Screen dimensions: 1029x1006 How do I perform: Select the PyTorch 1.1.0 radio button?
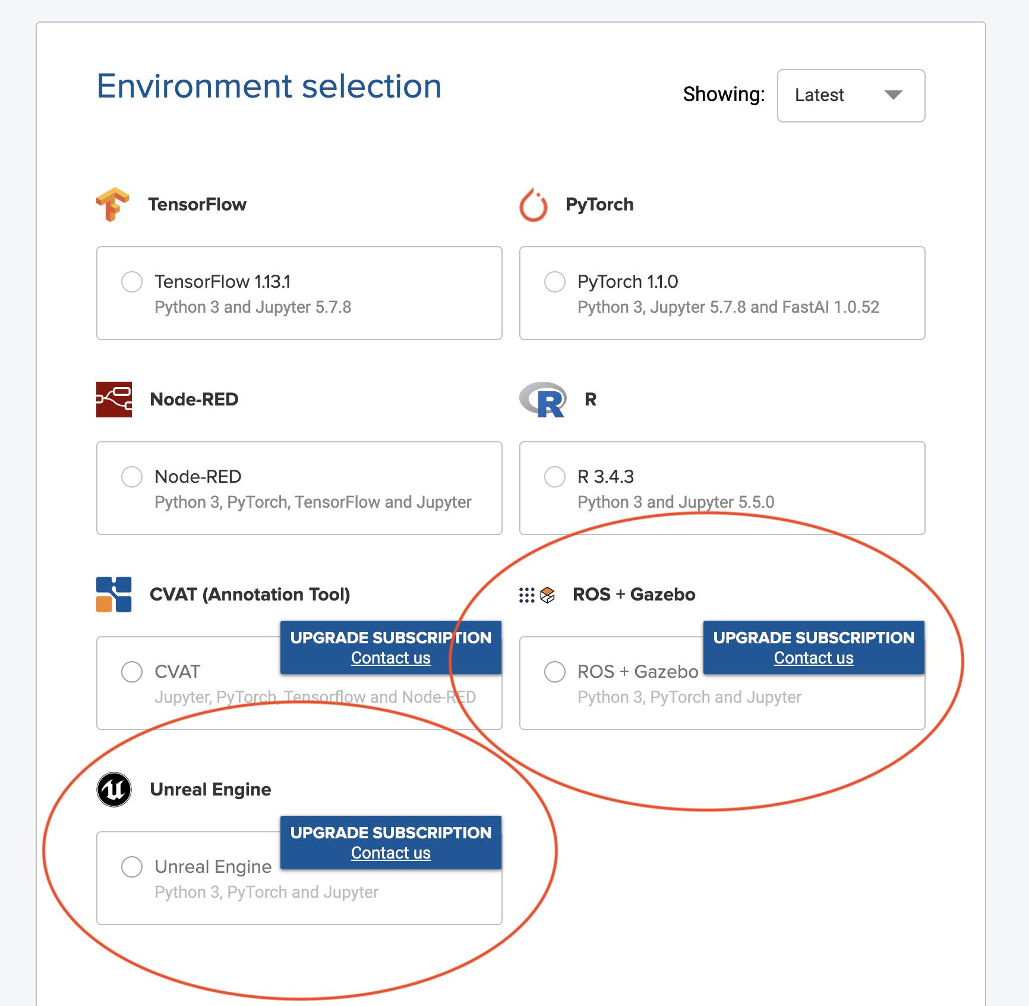(x=555, y=282)
